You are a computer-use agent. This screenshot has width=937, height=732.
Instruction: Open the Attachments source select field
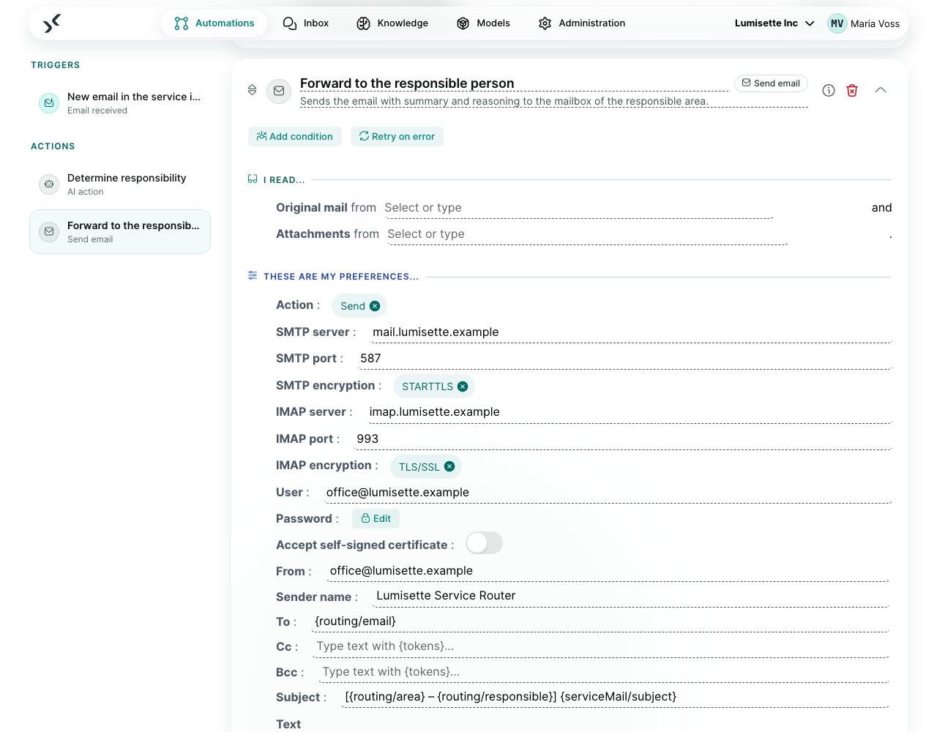(586, 234)
